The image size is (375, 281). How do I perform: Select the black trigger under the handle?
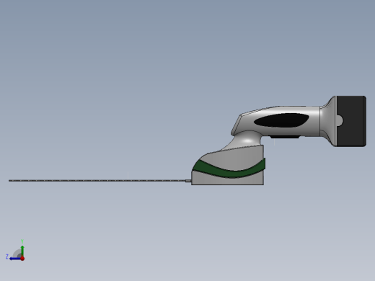(285, 137)
